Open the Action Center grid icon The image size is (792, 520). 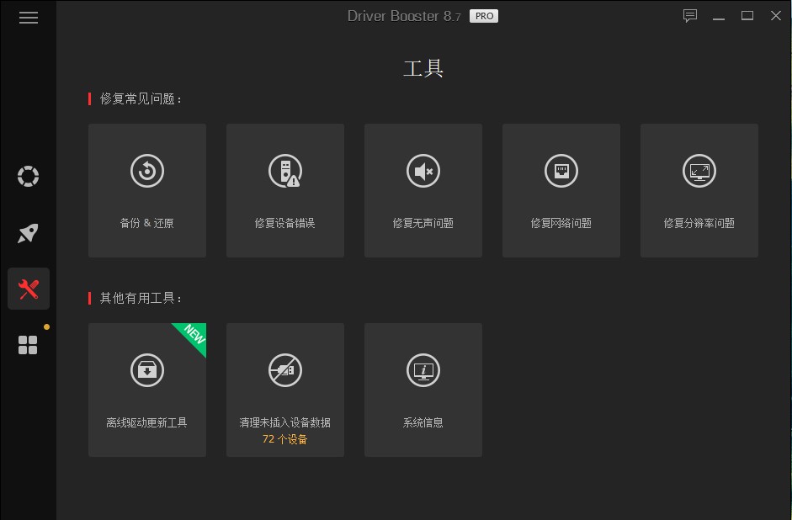tap(28, 345)
